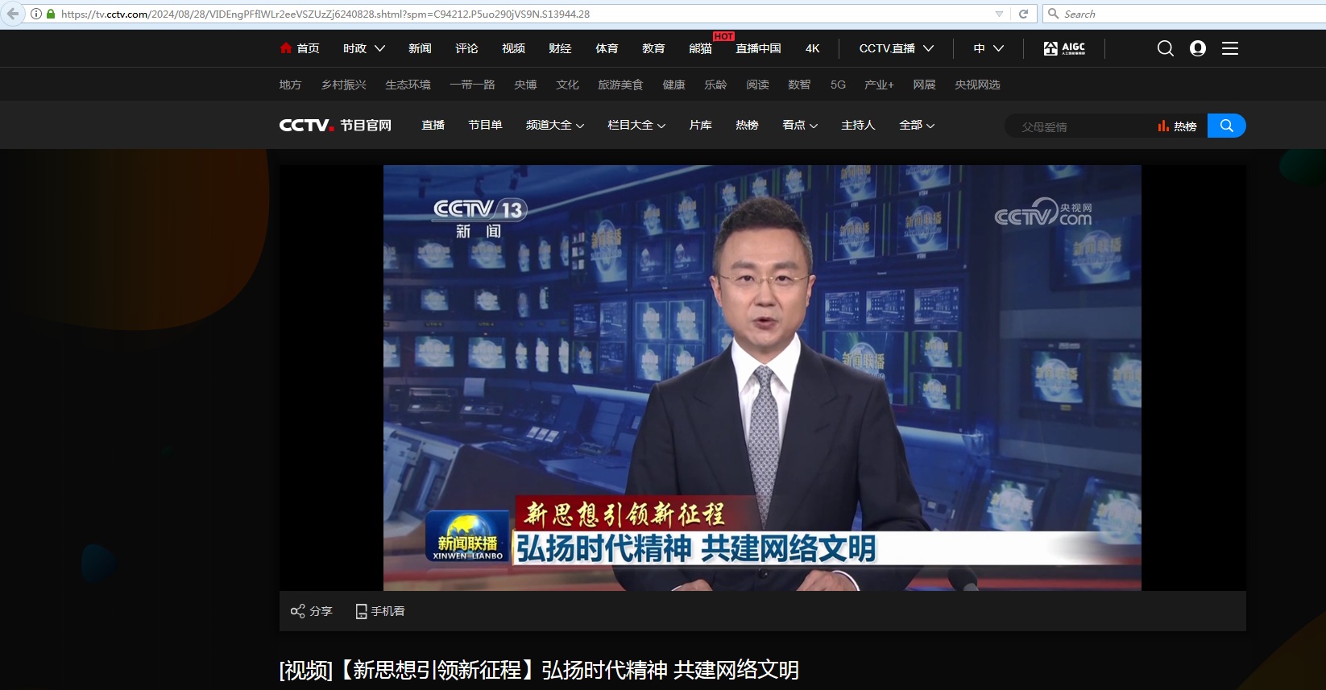
Task: Expand the CCTV直播 dropdown
Action: [897, 48]
